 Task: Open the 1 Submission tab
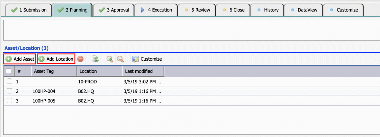point(28,10)
